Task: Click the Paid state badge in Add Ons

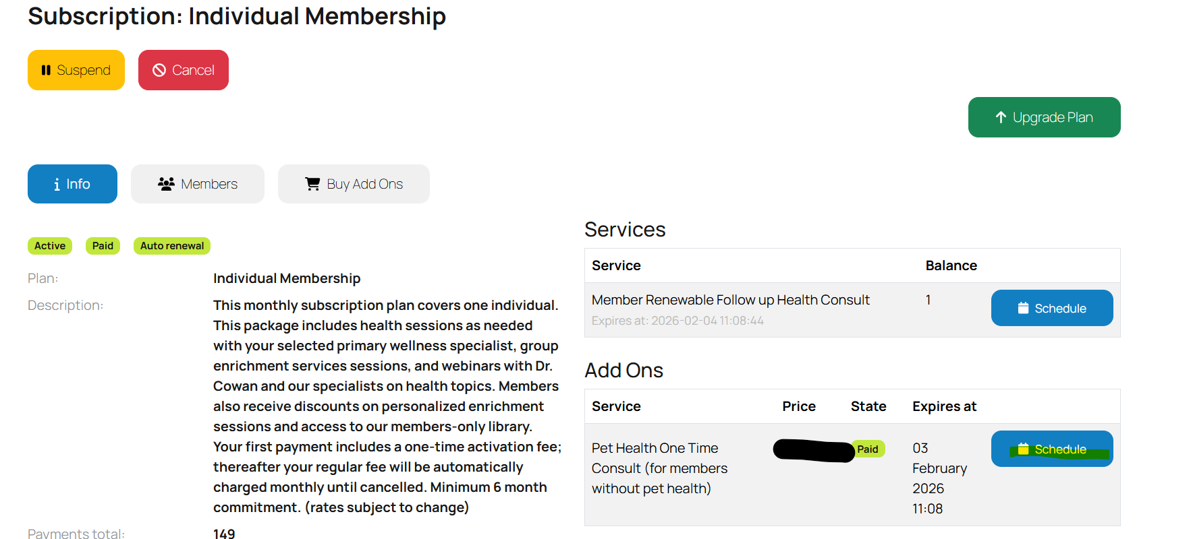Action: click(x=868, y=449)
